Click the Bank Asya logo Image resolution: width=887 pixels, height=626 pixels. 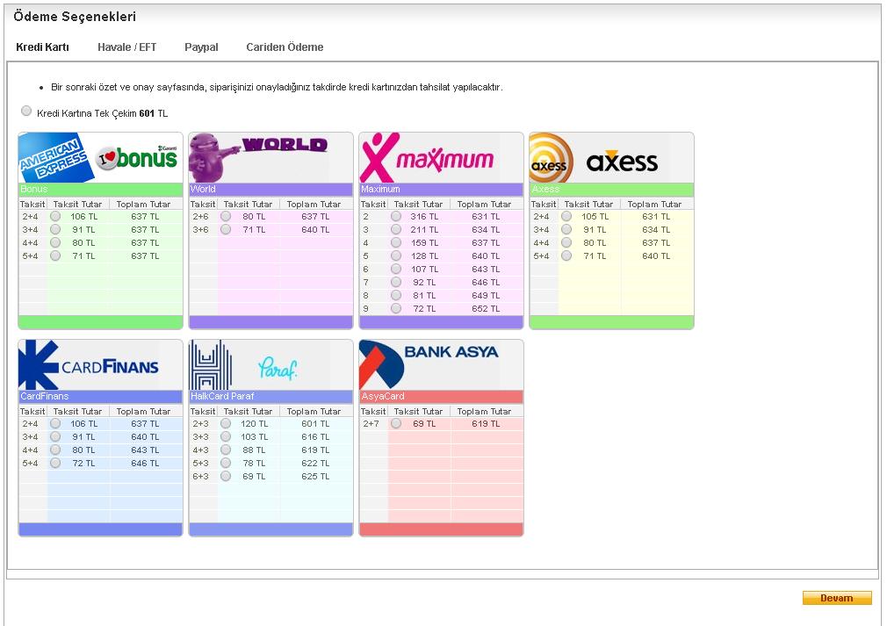point(430,365)
